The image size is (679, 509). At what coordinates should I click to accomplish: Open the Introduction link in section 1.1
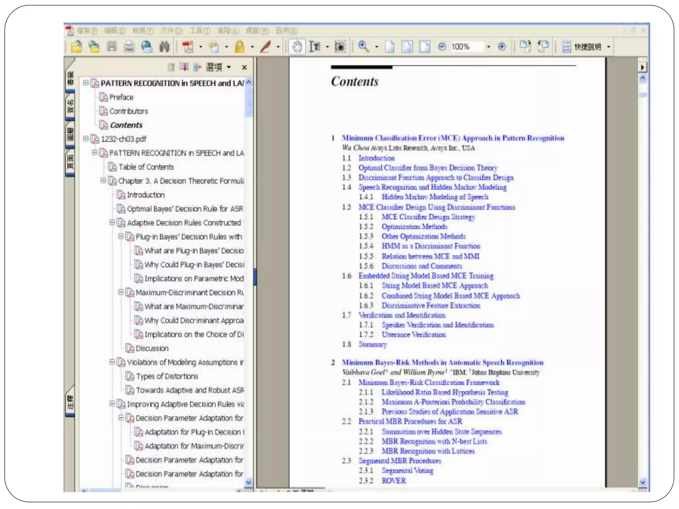tap(376, 158)
